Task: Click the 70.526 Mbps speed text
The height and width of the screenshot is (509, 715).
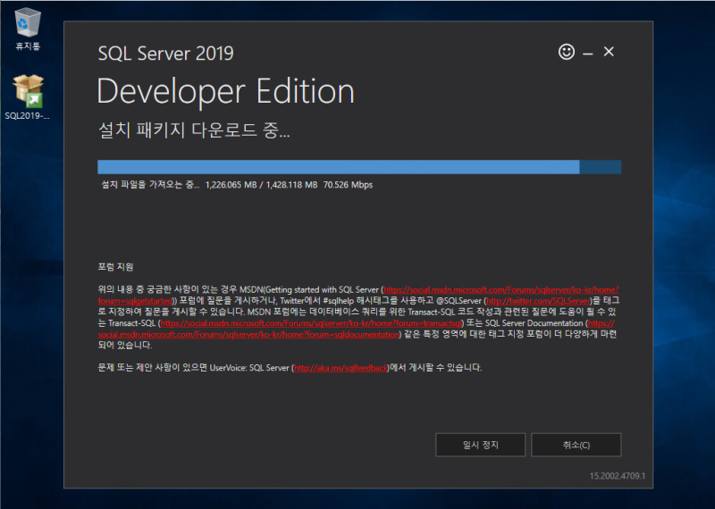Action: tap(348, 185)
